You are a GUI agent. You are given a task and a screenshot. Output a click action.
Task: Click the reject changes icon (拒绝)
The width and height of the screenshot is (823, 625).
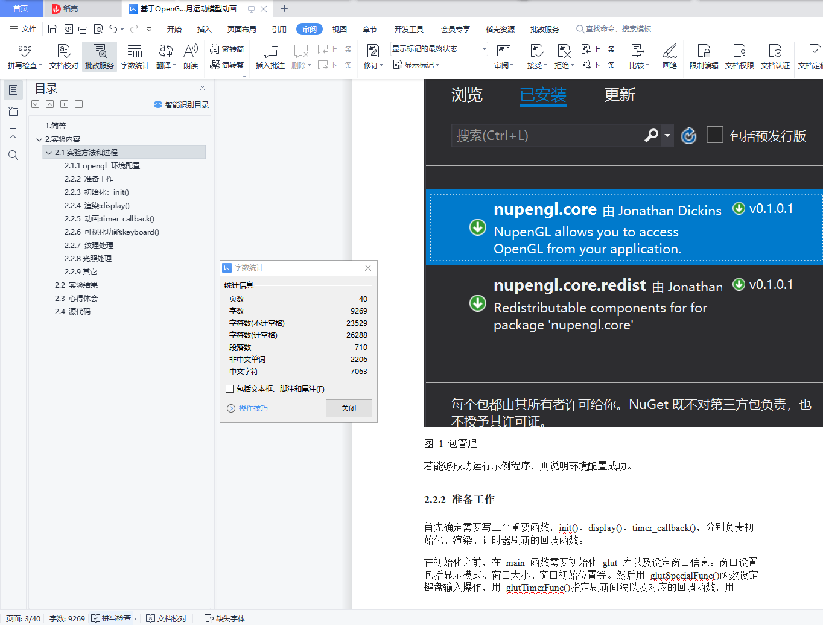coord(564,57)
